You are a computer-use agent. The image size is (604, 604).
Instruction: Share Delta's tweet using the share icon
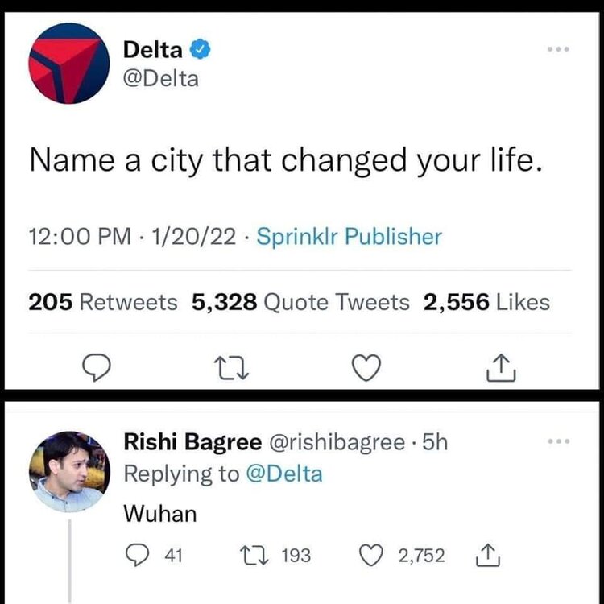point(501,368)
